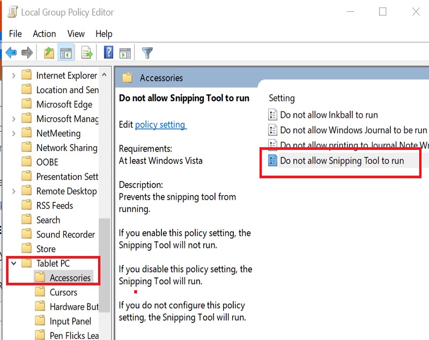
Task: Select the NetMeeting tree item label
Action: click(x=58, y=133)
